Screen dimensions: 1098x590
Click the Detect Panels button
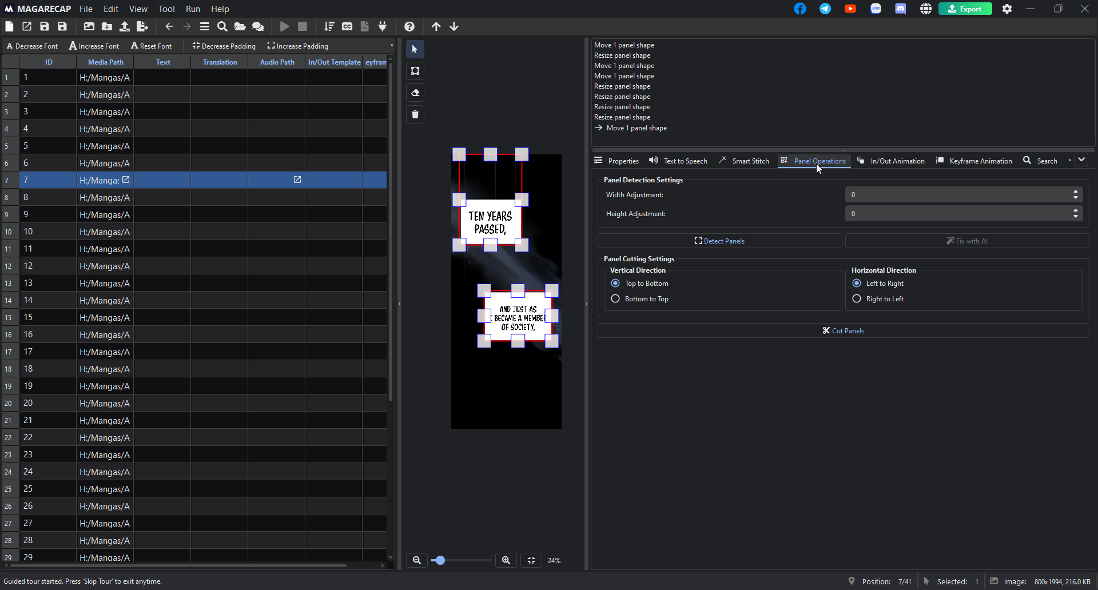coord(719,241)
